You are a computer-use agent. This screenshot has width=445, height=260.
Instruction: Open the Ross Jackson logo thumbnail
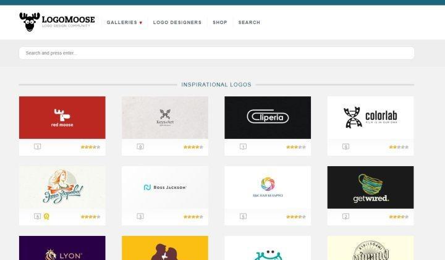[165, 187]
